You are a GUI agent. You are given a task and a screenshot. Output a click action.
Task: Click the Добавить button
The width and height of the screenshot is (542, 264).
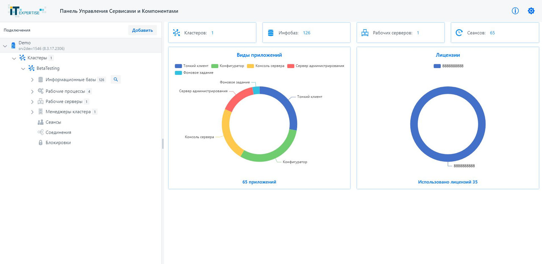142,30
